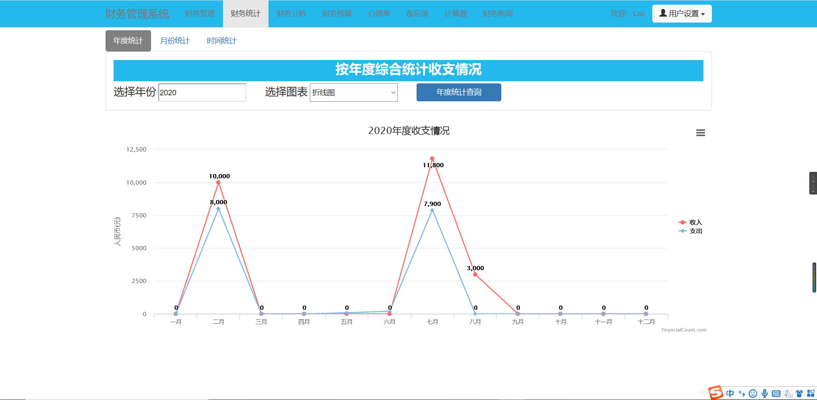Open the IME soft keyboard icon

point(776,393)
